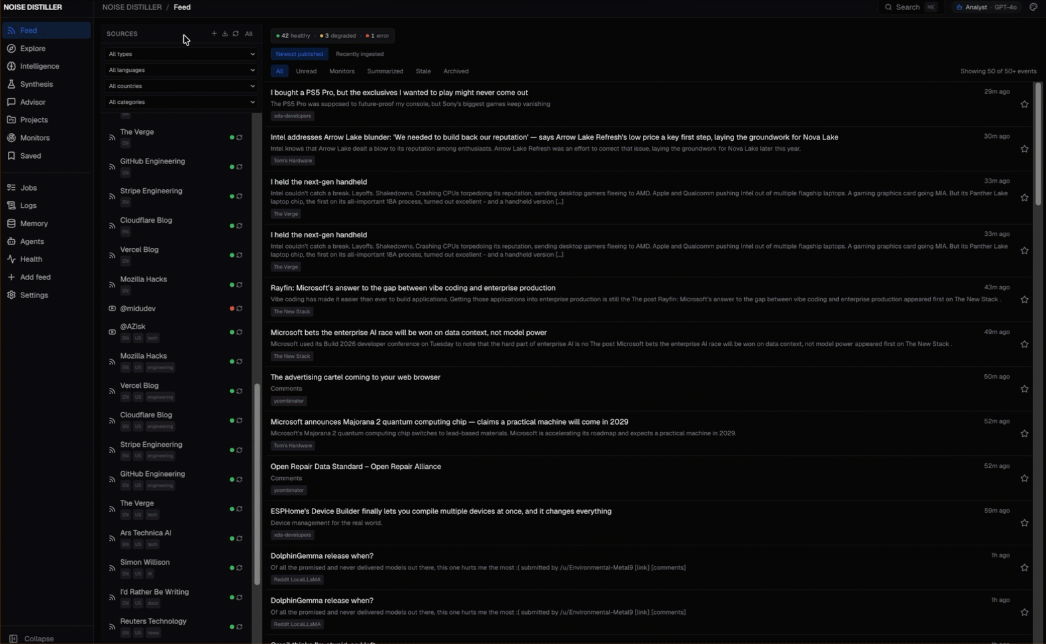1046x644 pixels.
Task: Select the Simon Willison source row
Action: [177, 568]
